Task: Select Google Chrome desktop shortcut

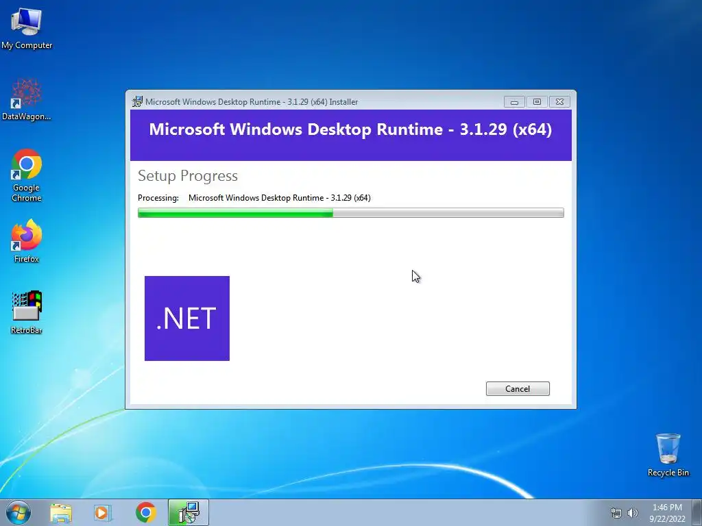Action: tap(27, 175)
